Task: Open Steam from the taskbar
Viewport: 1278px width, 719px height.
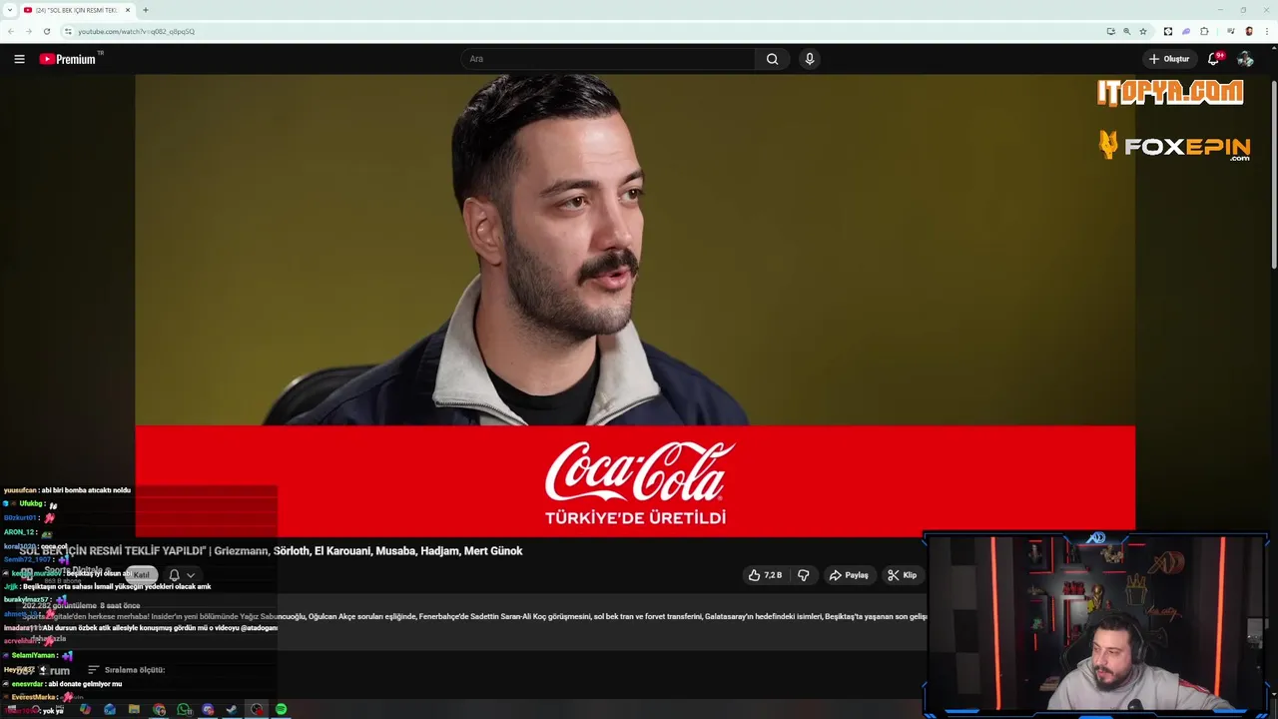Action: click(x=232, y=709)
